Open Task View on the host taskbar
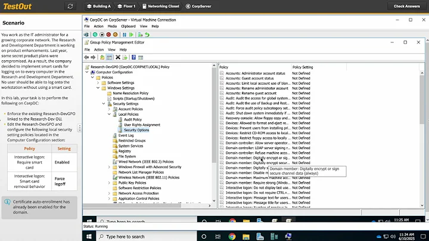This screenshot has width=429, height=241. 218,236
